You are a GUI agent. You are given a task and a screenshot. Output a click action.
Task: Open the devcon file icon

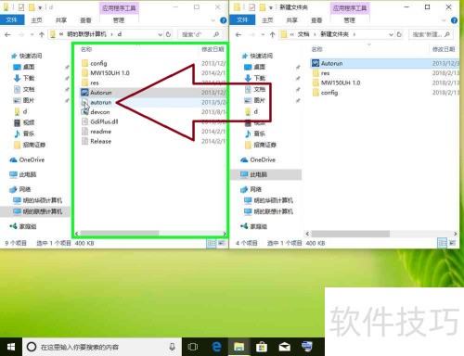tap(84, 112)
